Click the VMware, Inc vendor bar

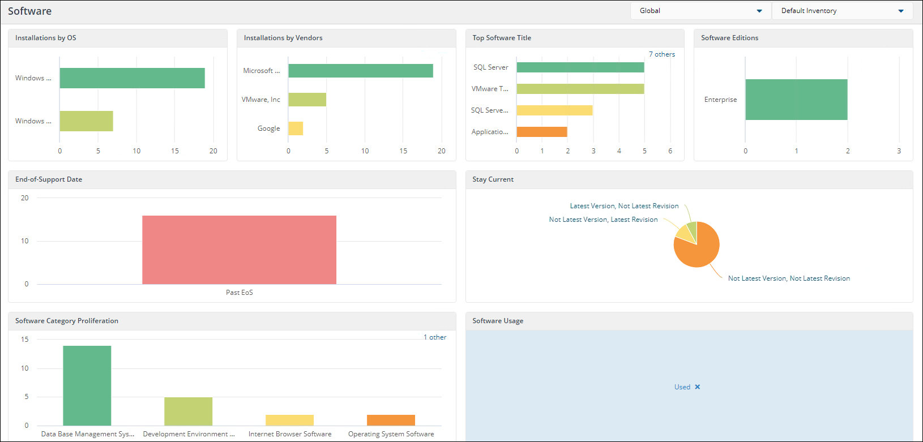coord(307,100)
